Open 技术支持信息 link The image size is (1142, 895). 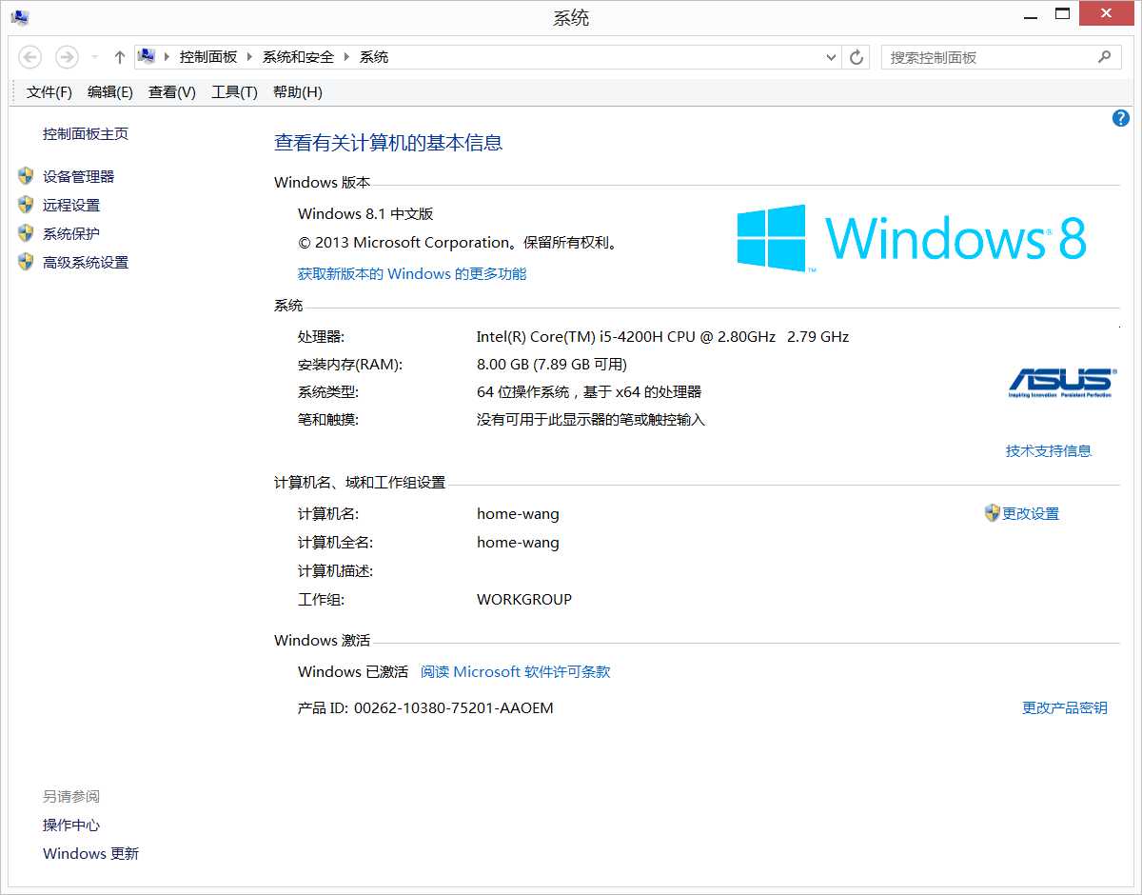click(x=1049, y=451)
